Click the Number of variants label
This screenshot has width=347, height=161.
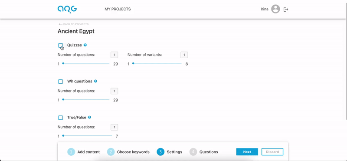coord(145,55)
